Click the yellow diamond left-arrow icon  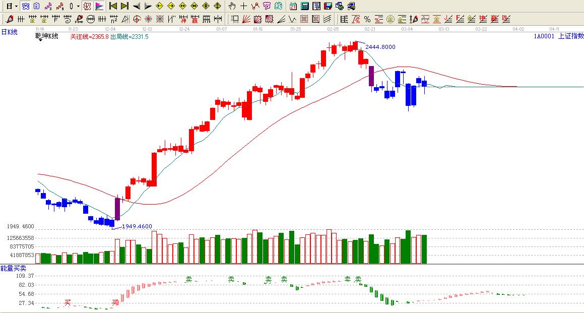pyautogui.click(x=159, y=6)
